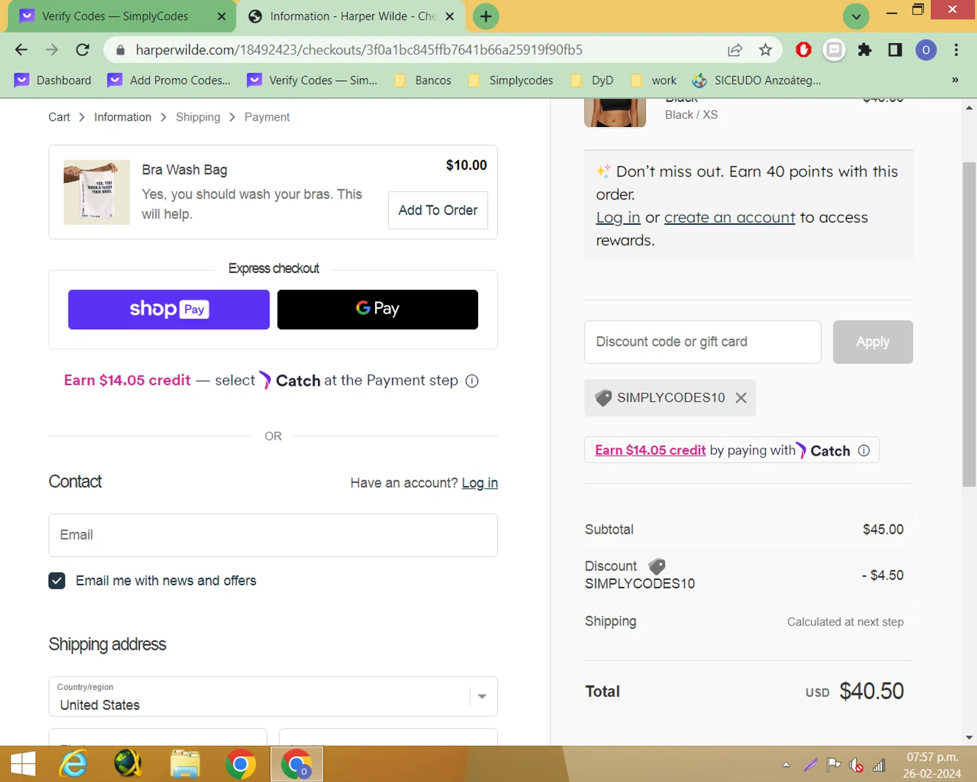Click the Payment breadcrumb
The height and width of the screenshot is (782, 977).
267,117
